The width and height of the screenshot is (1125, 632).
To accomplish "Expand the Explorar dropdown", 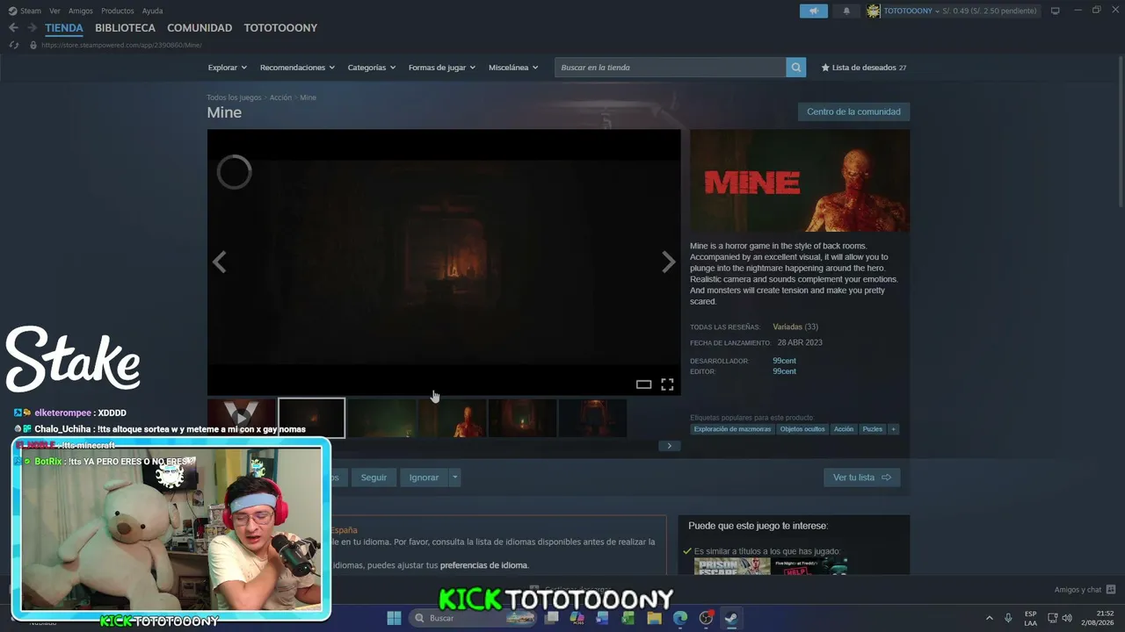I will tap(227, 68).
